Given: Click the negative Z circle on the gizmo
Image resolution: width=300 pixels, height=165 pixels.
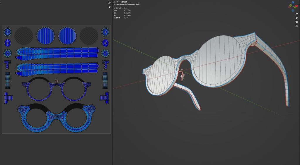Looking at the screenshot, I should click(294, 10).
